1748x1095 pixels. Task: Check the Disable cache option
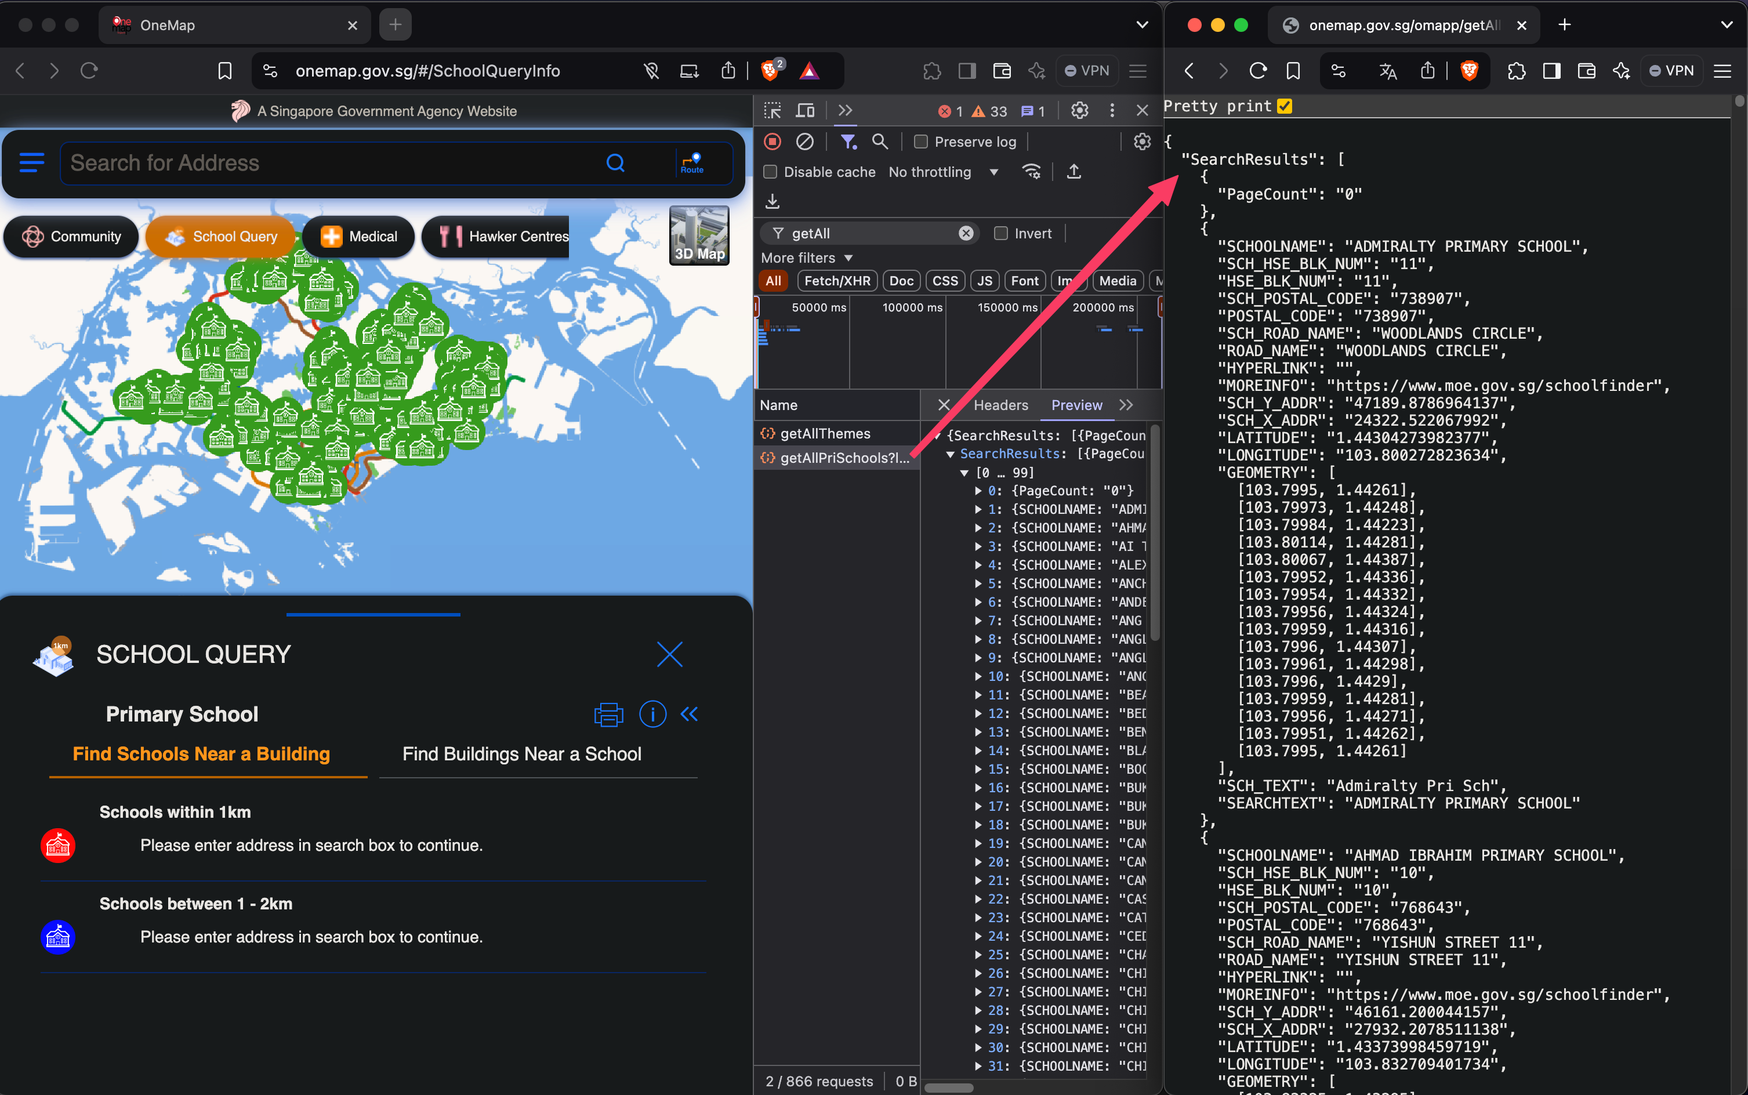[770, 172]
